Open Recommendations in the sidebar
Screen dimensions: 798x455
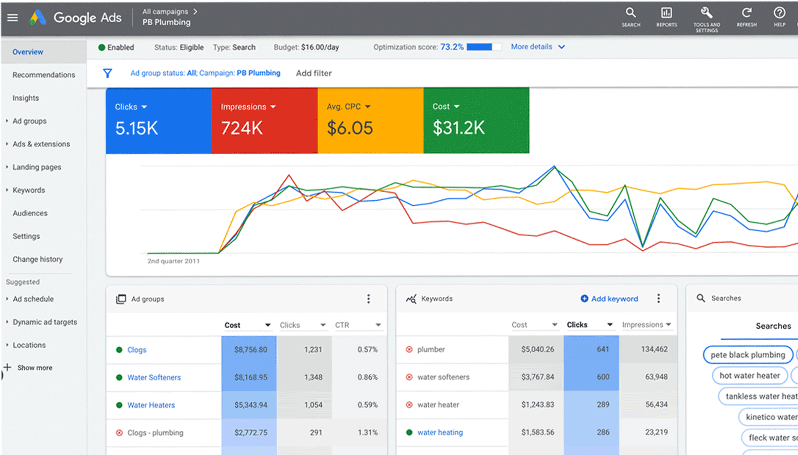pyautogui.click(x=44, y=75)
